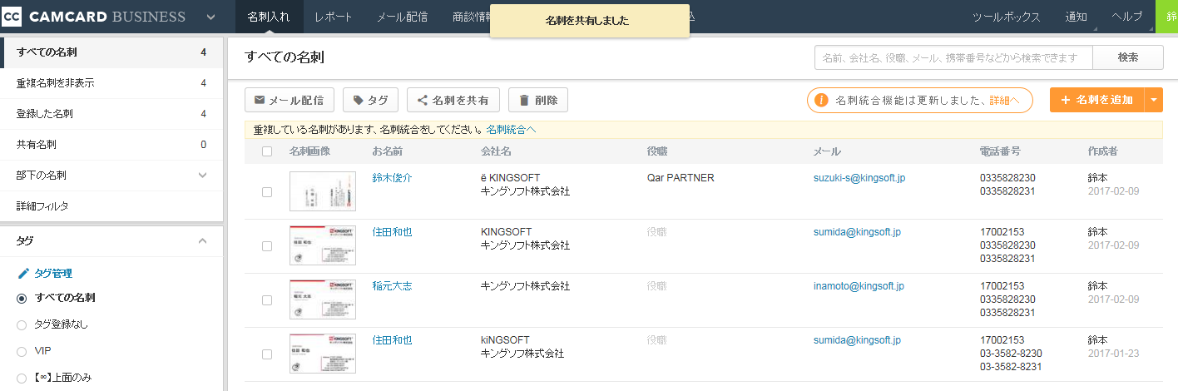This screenshot has height=391, width=1178.
Task: Check the box for sumida row dated 2017-01-23
Action: coord(267,354)
